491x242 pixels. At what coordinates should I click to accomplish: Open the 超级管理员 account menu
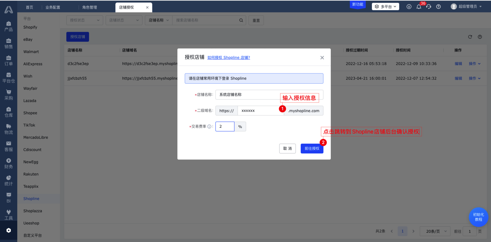click(x=466, y=6)
